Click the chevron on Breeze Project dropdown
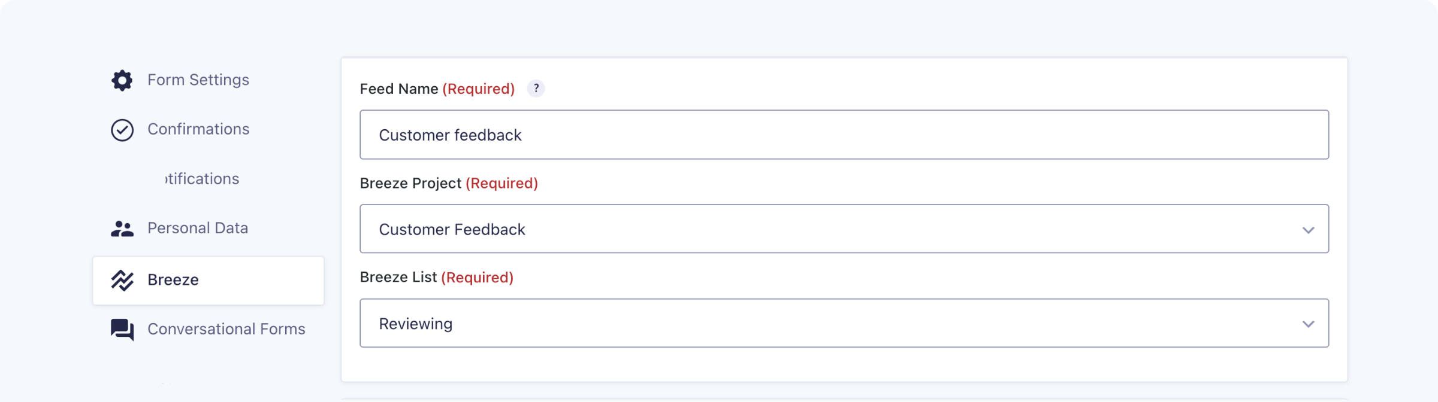The height and width of the screenshot is (402, 1438). tap(1308, 230)
